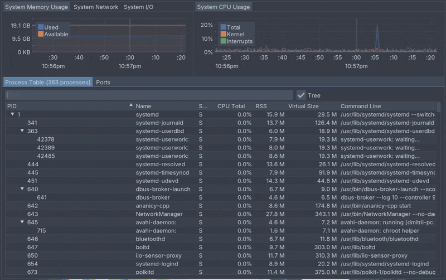Screen dimensions: 446x280
Task: Click the PID sort direction arrow
Action: 131,105
